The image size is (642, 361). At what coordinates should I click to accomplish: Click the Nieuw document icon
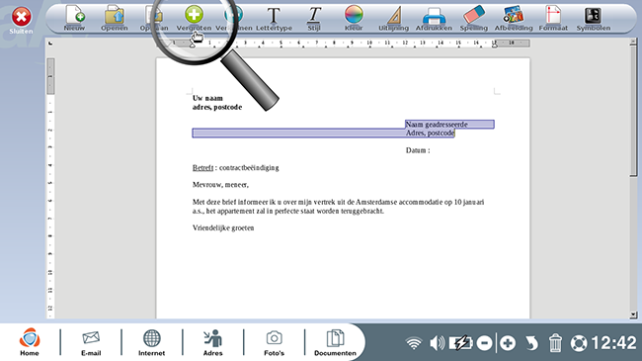point(74,18)
